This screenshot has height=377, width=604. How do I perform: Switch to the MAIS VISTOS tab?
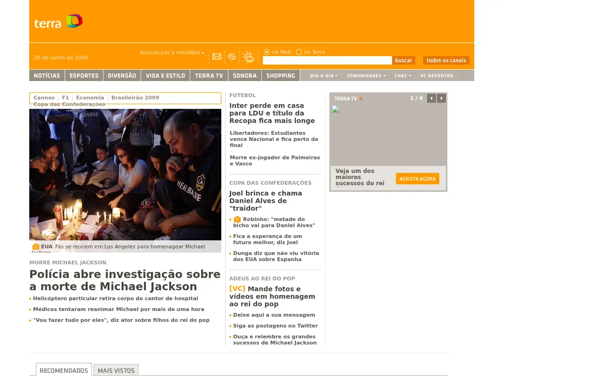click(116, 370)
